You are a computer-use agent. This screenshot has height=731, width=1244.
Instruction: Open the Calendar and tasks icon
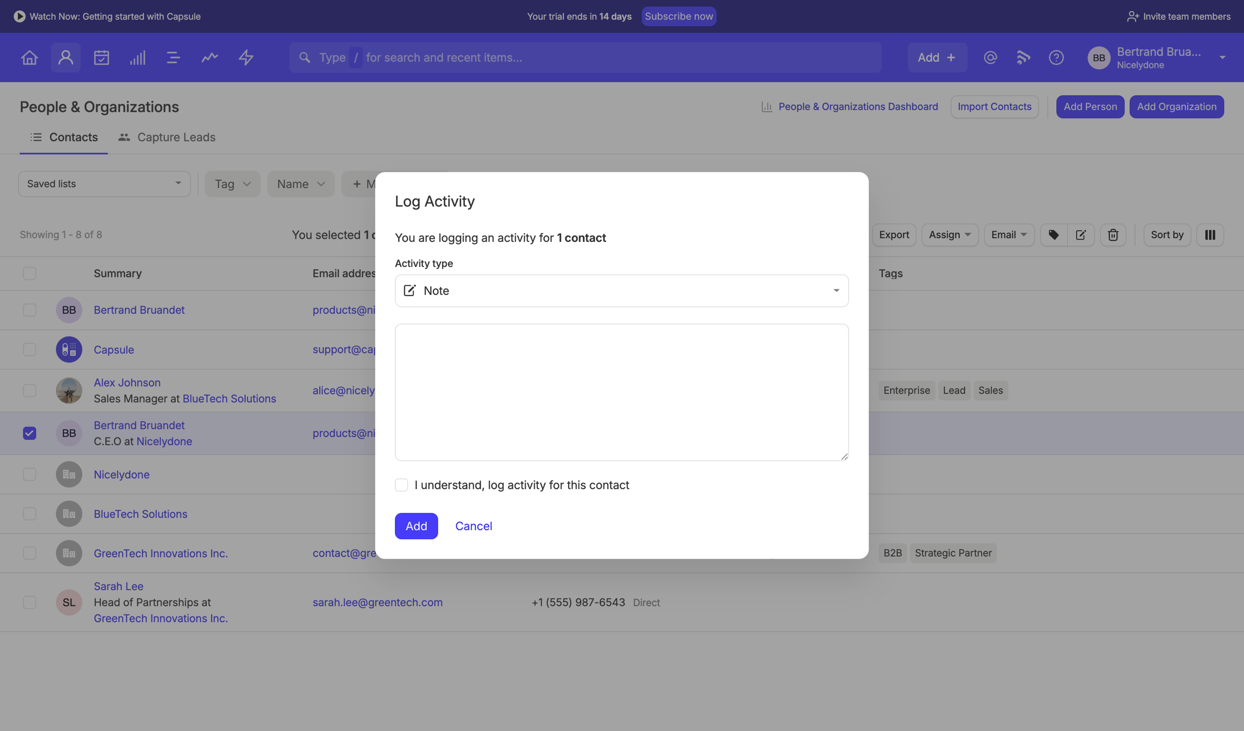102,57
